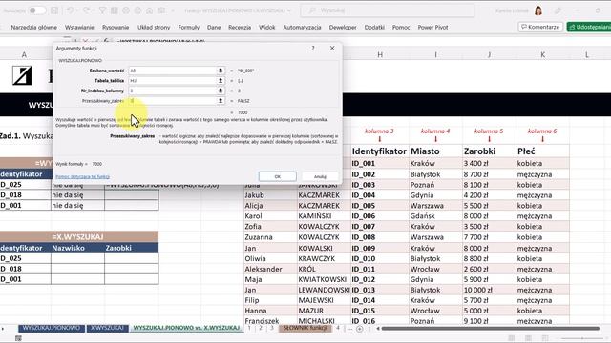This screenshot has height=343, width=611.
Task: Click the Redo arrow icon
Action: click(x=87, y=10)
